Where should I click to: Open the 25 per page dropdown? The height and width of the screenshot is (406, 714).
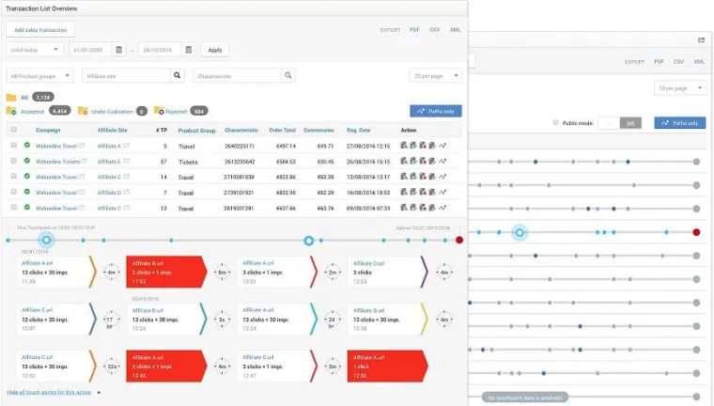pos(436,75)
